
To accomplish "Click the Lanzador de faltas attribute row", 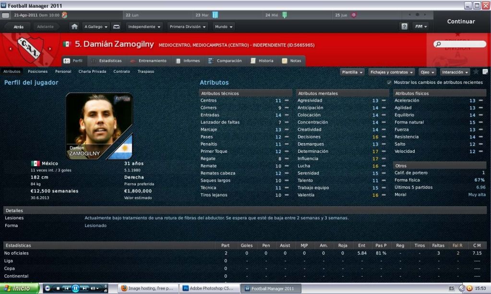I will click(x=245, y=122).
